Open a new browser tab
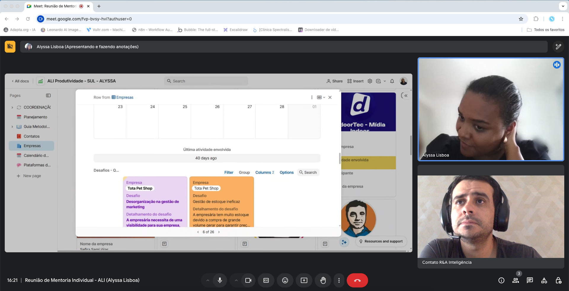This screenshot has height=291, width=569. [99, 6]
